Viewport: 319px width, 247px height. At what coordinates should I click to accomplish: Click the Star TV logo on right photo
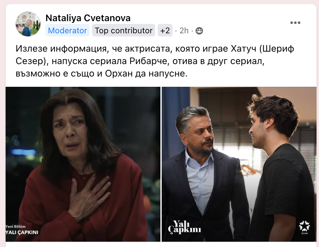coord(304,227)
